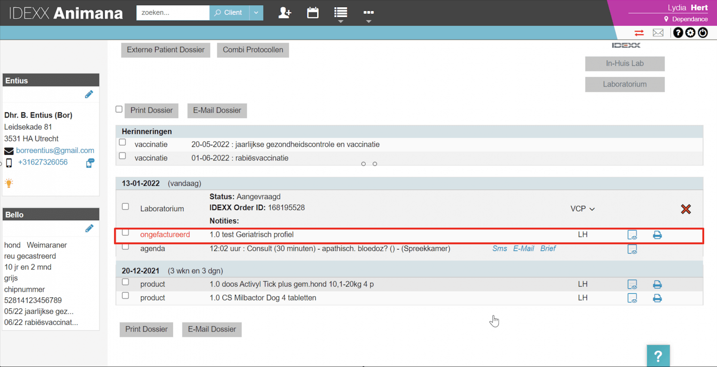The height and width of the screenshot is (367, 717).
Task: Open the add new client icon
Action: pyautogui.click(x=284, y=13)
